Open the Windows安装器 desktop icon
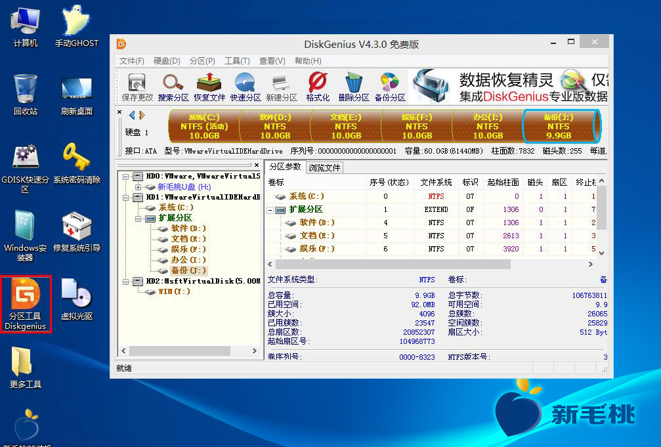The image size is (661, 447). [x=25, y=236]
